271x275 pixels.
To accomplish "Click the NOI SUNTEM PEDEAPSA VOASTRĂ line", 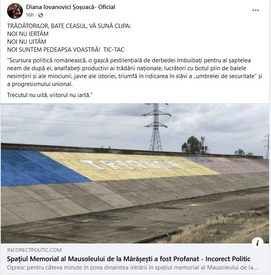I will coord(66,50).
